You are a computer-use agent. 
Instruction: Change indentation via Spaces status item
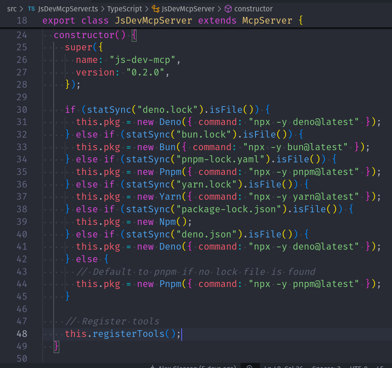[x=326, y=366]
